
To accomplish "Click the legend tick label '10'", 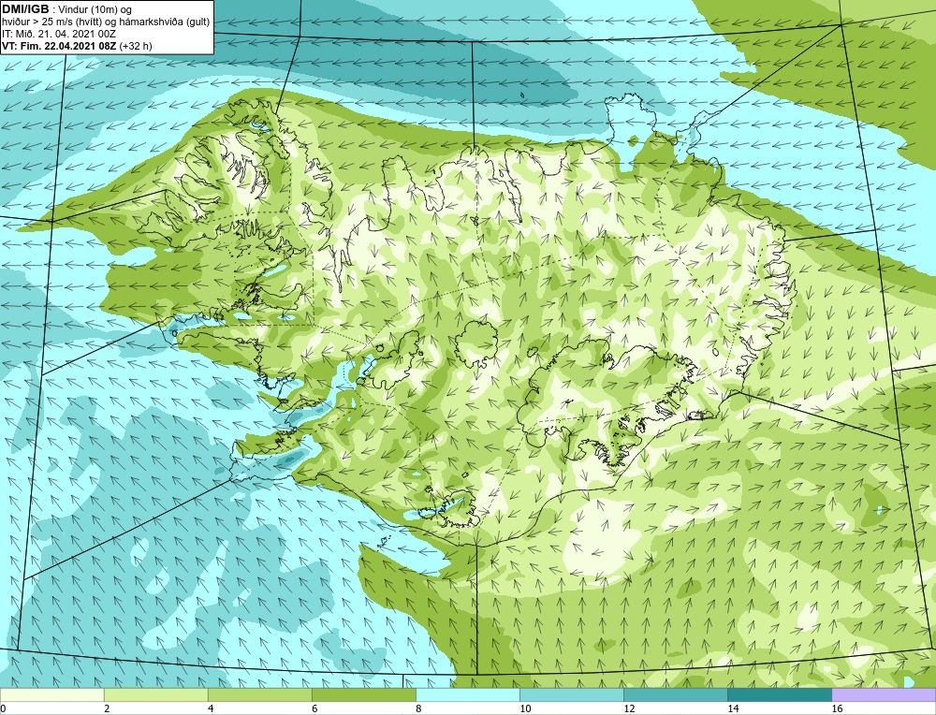I will (525, 708).
